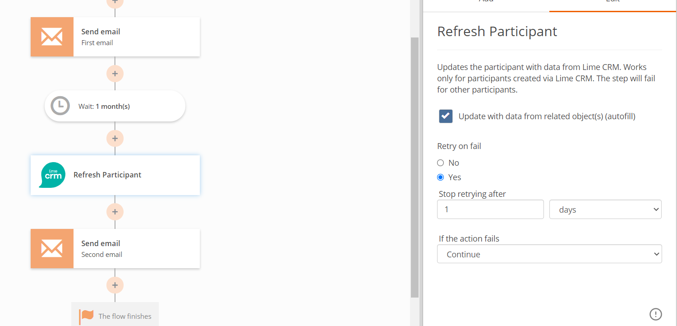
Task: Add a step between Wait and Refresh Participant
Action: tap(115, 138)
